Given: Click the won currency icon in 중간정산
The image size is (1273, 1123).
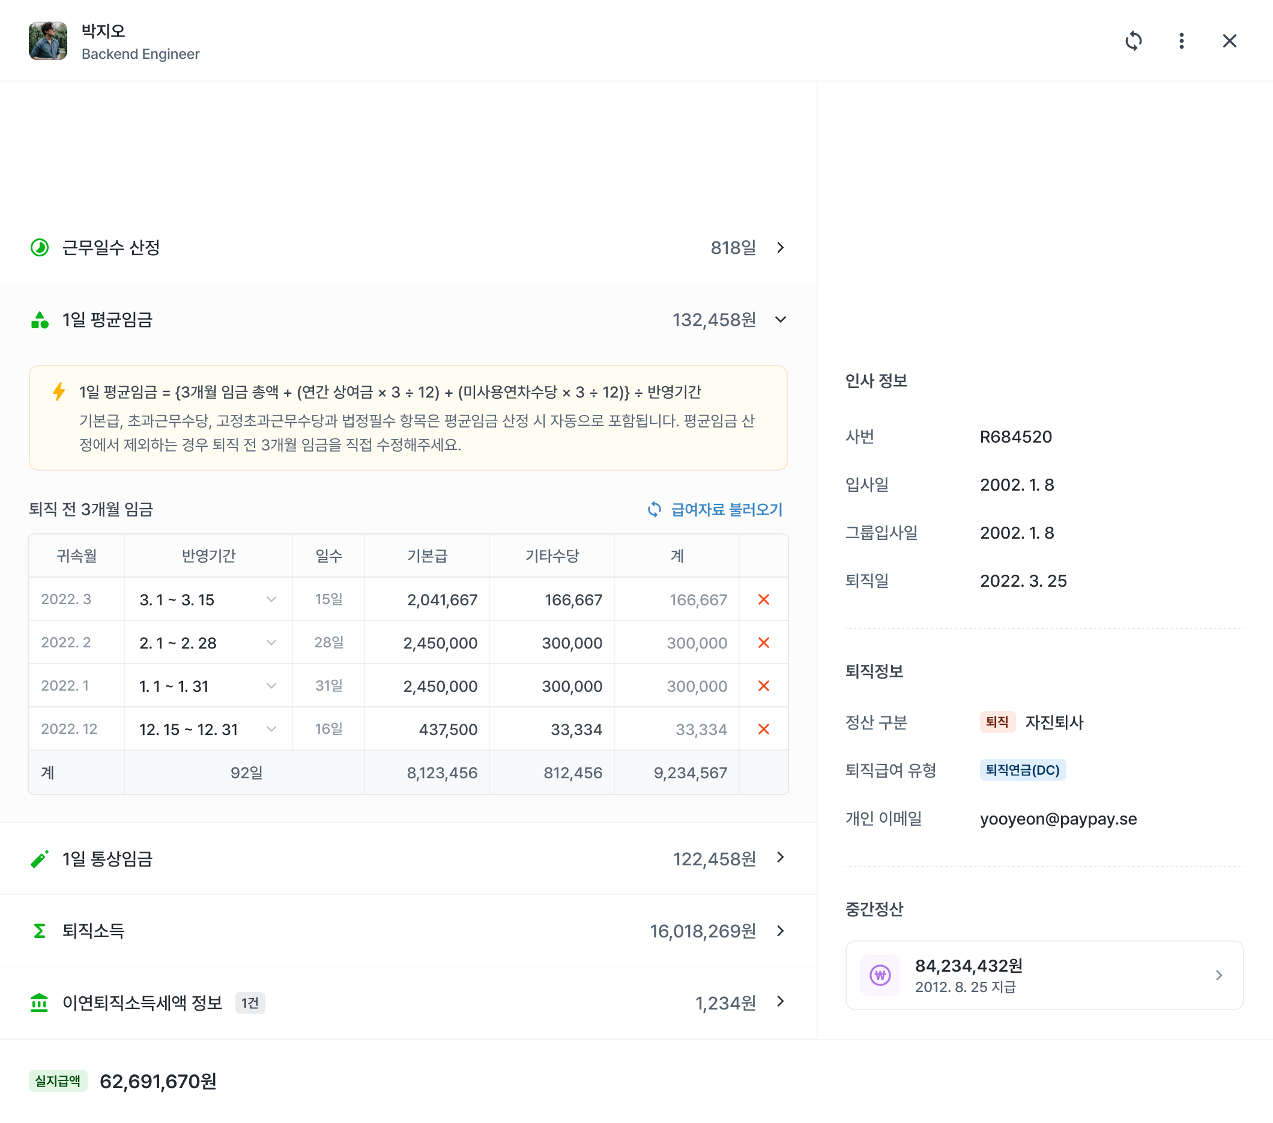Looking at the screenshot, I should click(x=880, y=975).
